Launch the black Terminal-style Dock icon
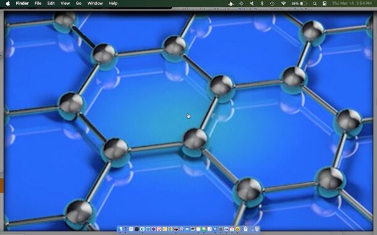This screenshot has height=235, width=377. pyautogui.click(x=137, y=229)
